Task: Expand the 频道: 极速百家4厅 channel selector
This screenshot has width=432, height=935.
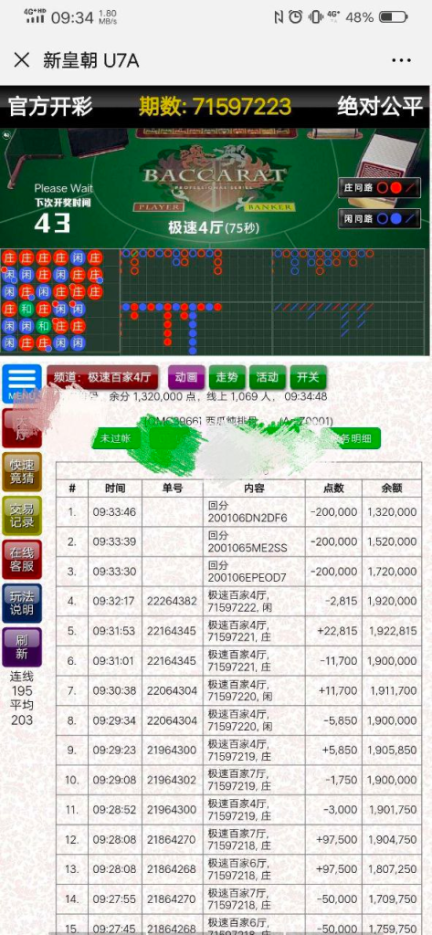Action: [102, 377]
